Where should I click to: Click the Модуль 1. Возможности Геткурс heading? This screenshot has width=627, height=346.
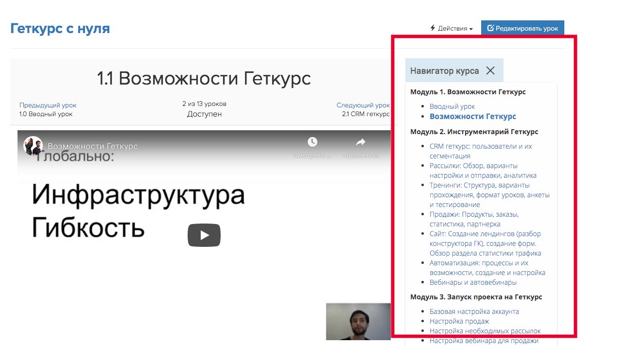(x=468, y=92)
